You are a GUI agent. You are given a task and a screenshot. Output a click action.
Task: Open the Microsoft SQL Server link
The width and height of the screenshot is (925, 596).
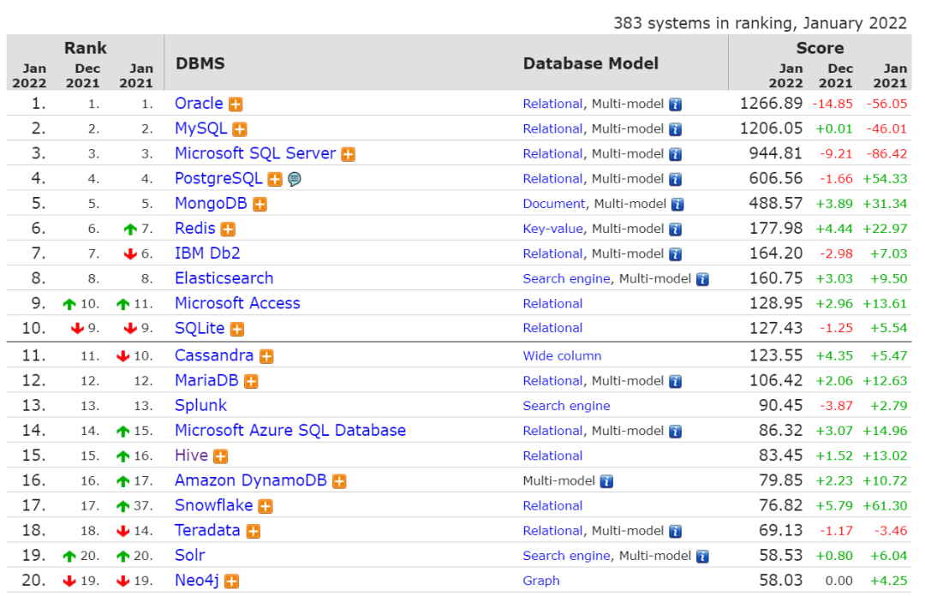click(255, 153)
